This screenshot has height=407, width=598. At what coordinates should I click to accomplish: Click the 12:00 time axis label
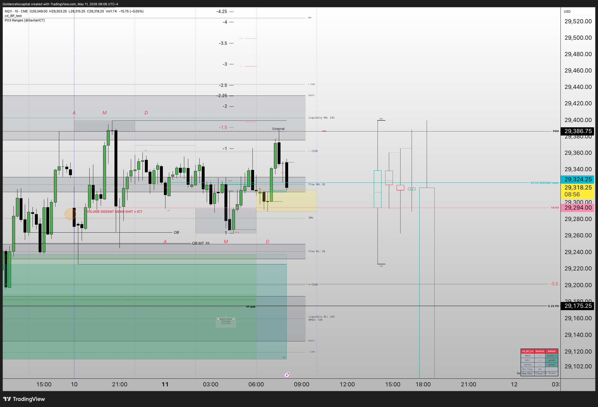[x=347, y=385]
